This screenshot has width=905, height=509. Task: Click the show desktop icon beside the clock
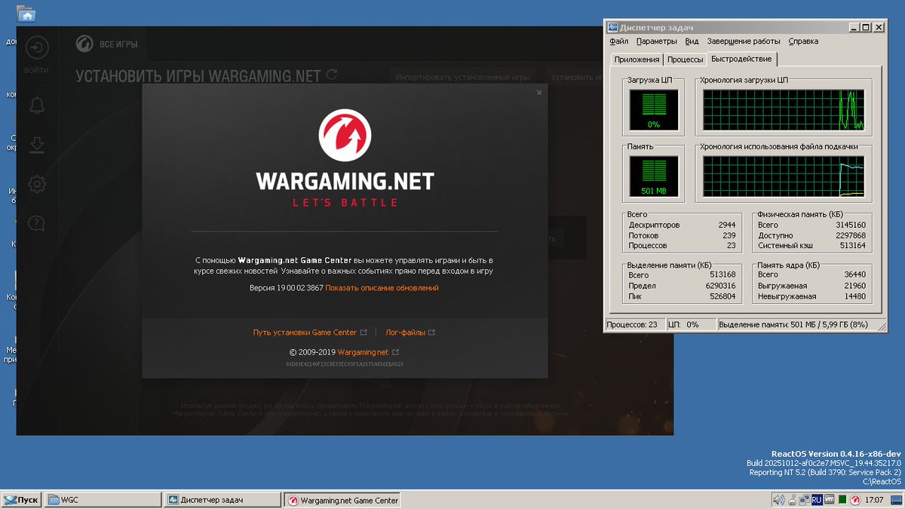(895, 499)
